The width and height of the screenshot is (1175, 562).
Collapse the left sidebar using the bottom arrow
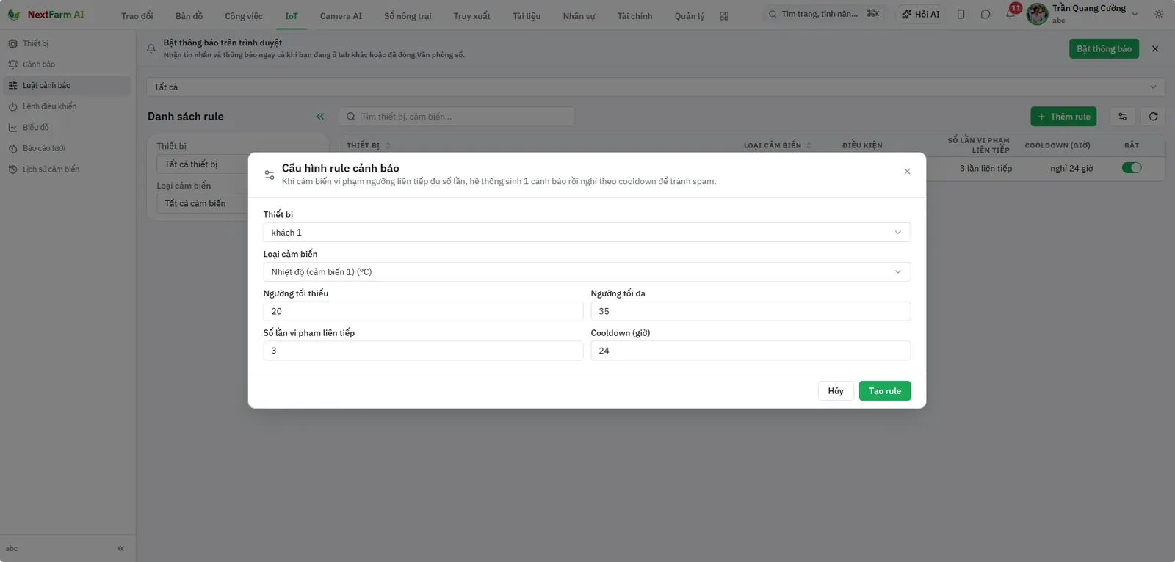point(121,548)
